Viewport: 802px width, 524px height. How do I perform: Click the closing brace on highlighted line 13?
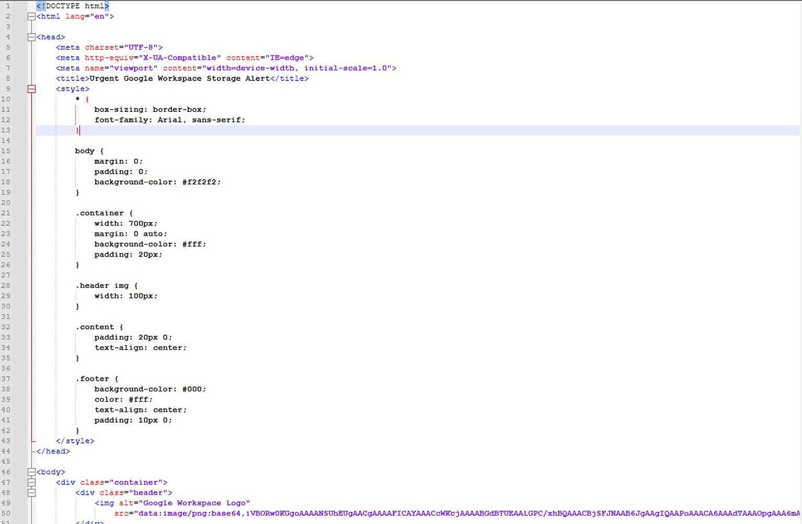pos(77,130)
